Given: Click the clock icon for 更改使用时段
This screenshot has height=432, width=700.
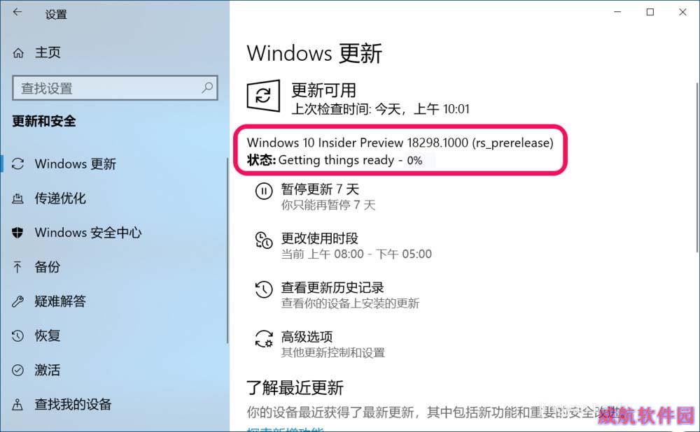Looking at the screenshot, I should pyautogui.click(x=264, y=240).
